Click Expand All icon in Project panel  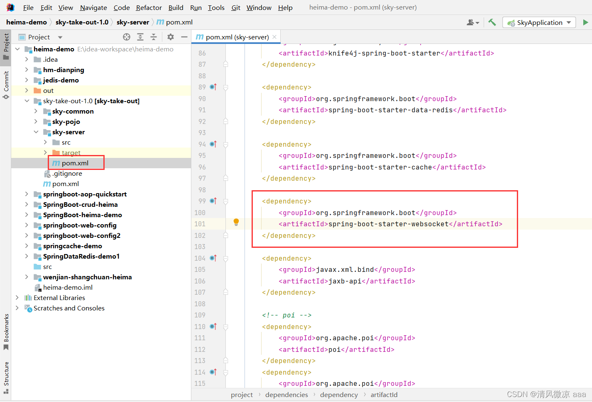pyautogui.click(x=140, y=37)
